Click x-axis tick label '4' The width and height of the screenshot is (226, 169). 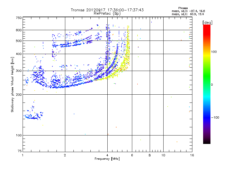click(107, 155)
